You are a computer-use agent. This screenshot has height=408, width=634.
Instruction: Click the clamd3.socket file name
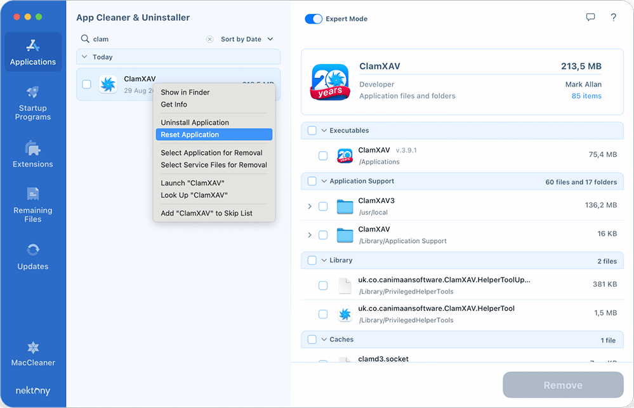(383, 359)
